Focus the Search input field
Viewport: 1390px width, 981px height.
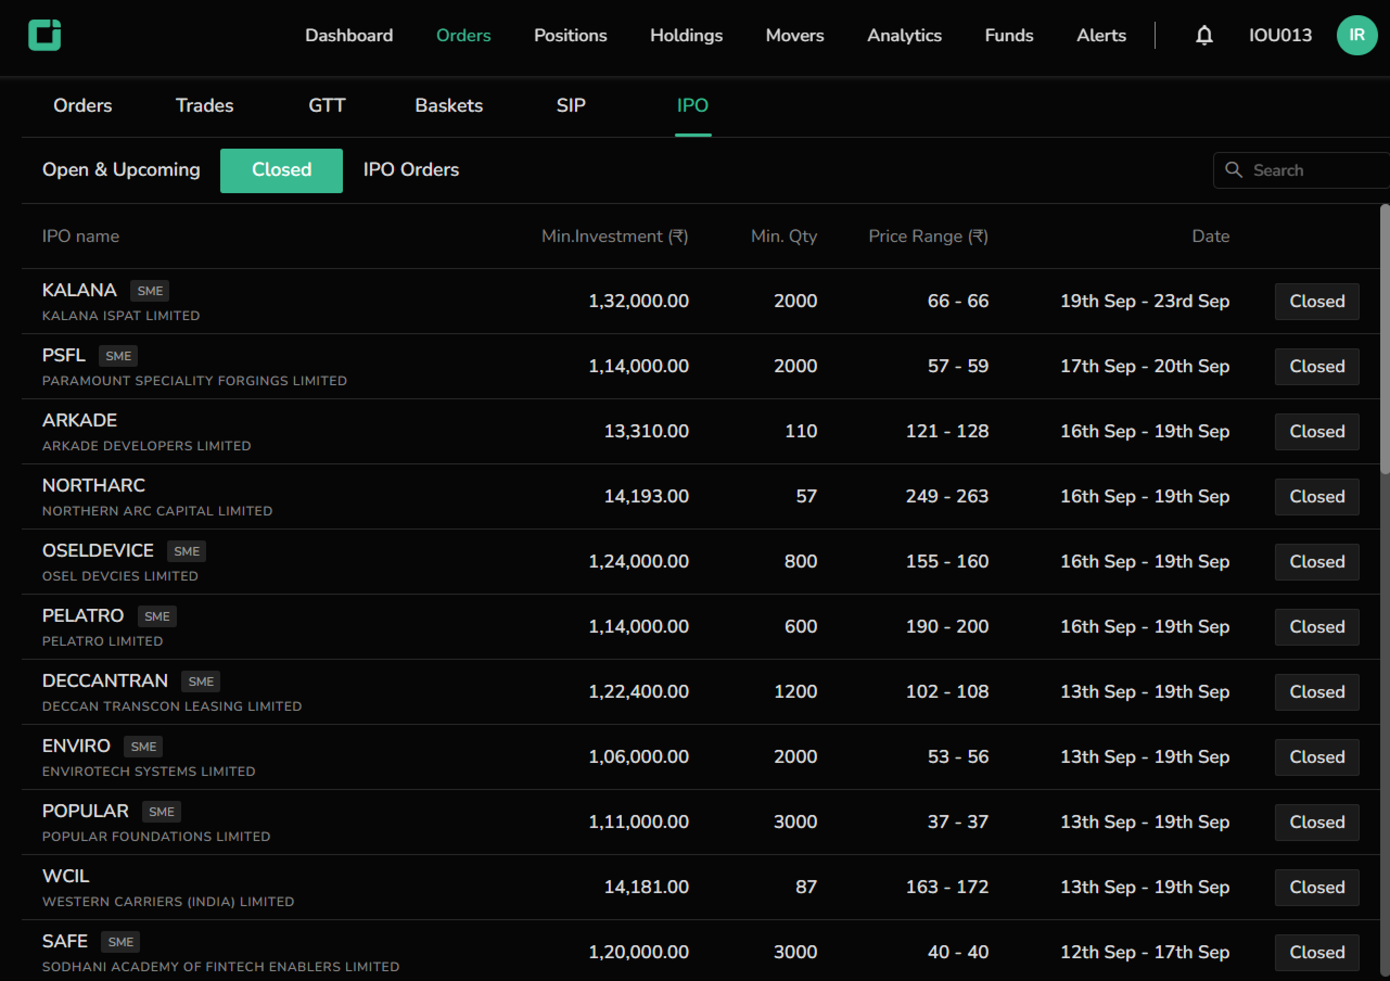[x=1301, y=170]
